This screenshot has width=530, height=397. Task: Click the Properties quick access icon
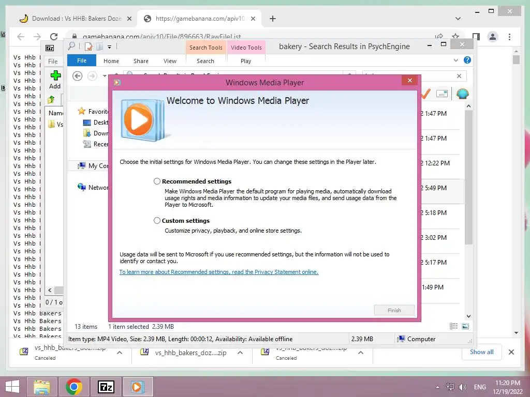tap(89, 47)
